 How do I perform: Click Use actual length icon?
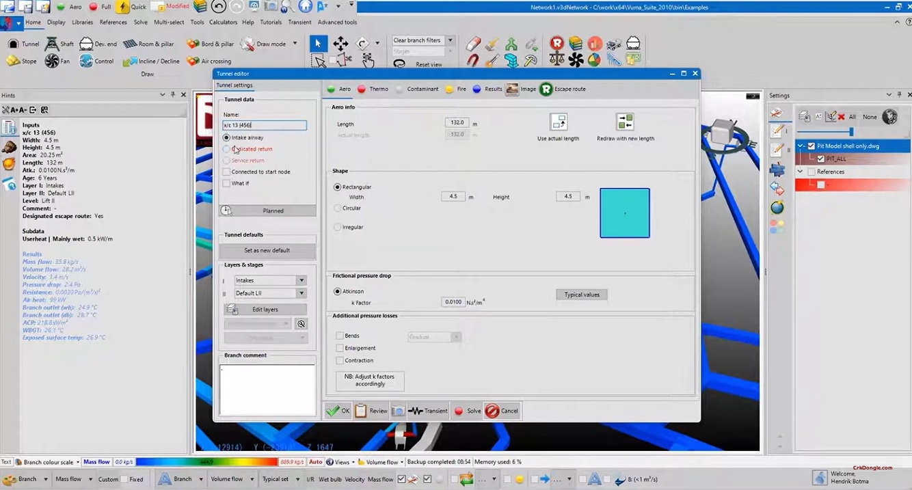tap(558, 122)
